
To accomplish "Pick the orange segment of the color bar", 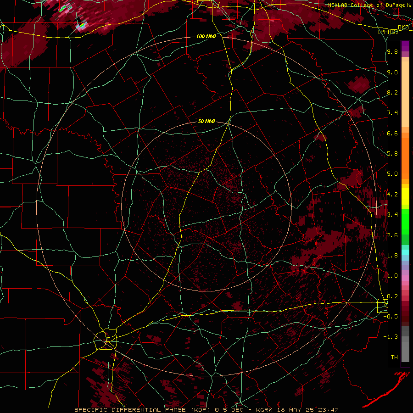I will 405,158.
